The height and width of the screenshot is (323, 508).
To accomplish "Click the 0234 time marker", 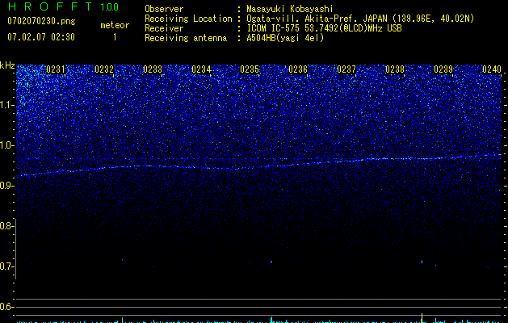I will [201, 69].
